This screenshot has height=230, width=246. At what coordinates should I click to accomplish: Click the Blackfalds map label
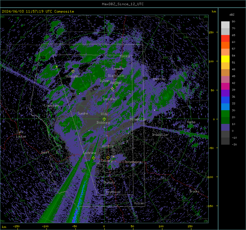point(116,76)
